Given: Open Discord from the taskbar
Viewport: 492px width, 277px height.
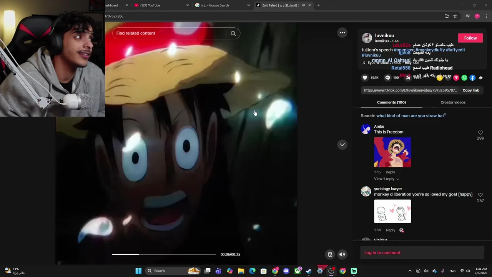Looking at the screenshot, I should pos(286,271).
